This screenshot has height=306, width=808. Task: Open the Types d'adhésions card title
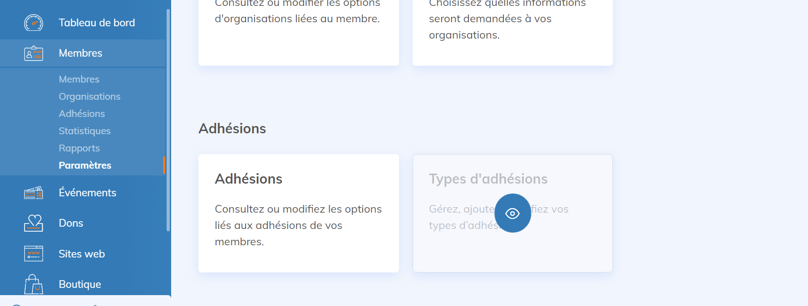(x=488, y=179)
